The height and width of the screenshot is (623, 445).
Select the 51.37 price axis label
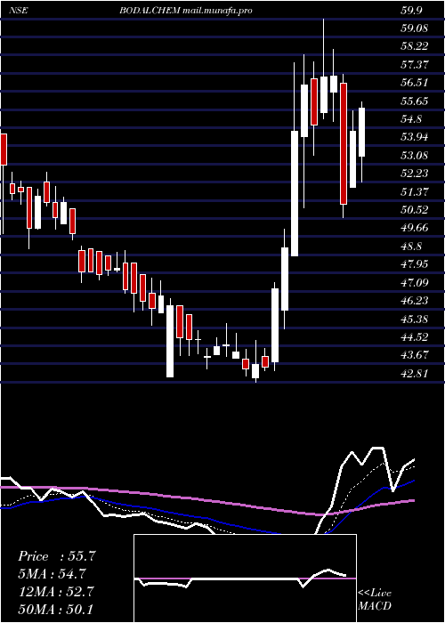[x=414, y=192]
